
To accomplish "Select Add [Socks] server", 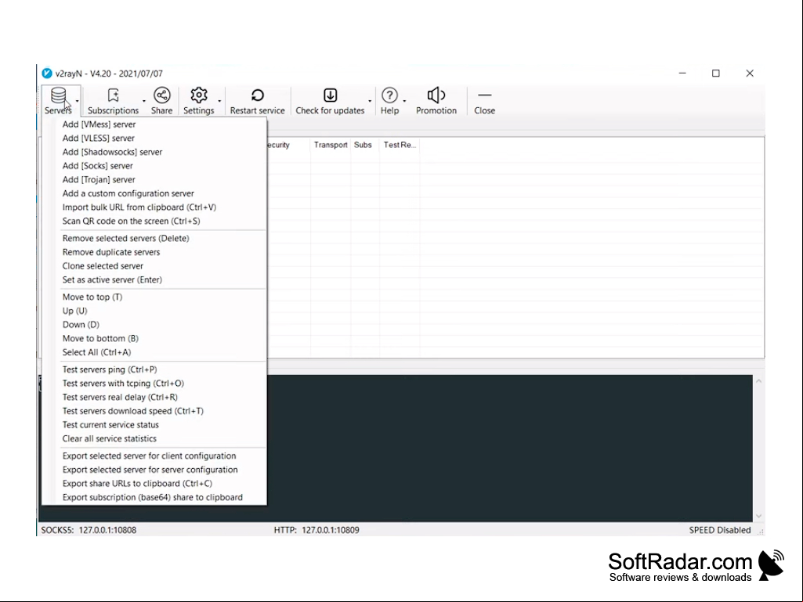I will coord(154,166).
